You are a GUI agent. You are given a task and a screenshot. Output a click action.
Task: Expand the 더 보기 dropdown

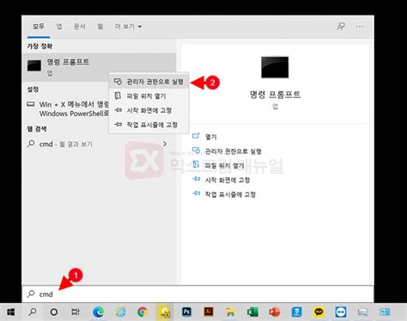pyautogui.click(x=129, y=27)
